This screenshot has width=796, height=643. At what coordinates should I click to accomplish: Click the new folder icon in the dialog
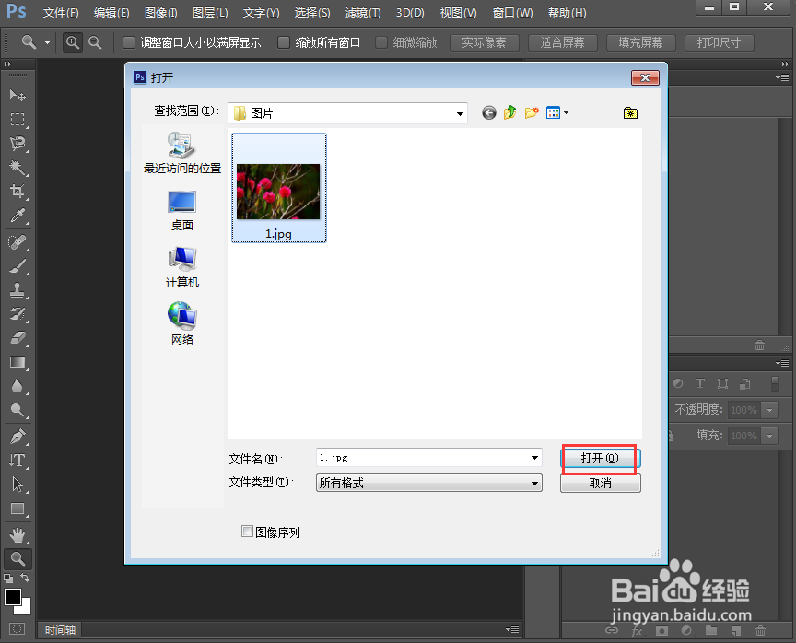(531, 112)
